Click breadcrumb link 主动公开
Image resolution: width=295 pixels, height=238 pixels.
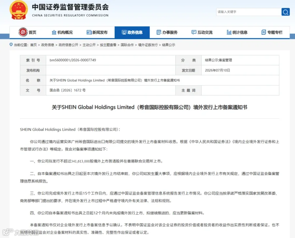click(89, 45)
